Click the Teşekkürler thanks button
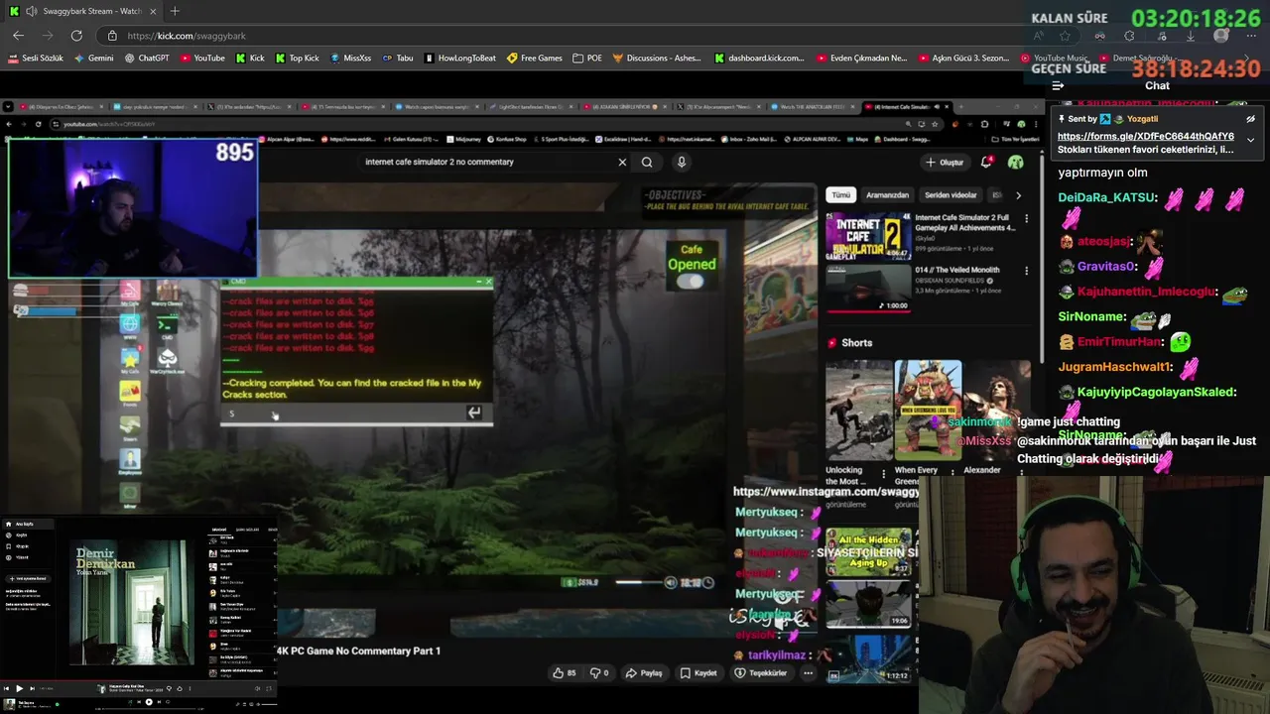The image size is (1270, 714). [x=761, y=672]
